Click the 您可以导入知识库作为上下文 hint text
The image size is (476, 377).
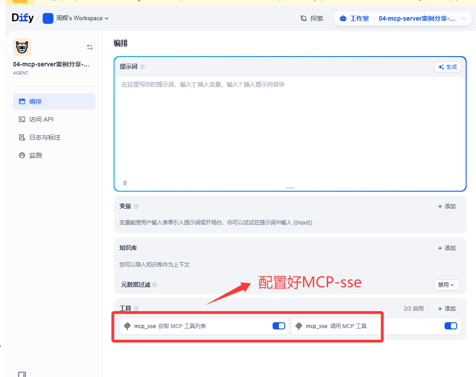(x=154, y=264)
